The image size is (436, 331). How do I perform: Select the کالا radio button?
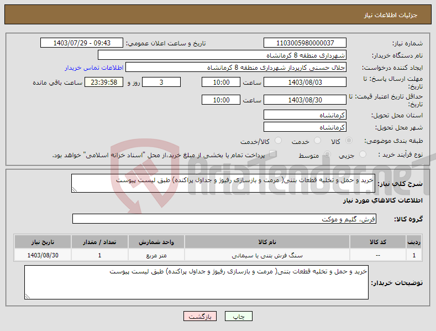(x=349, y=141)
